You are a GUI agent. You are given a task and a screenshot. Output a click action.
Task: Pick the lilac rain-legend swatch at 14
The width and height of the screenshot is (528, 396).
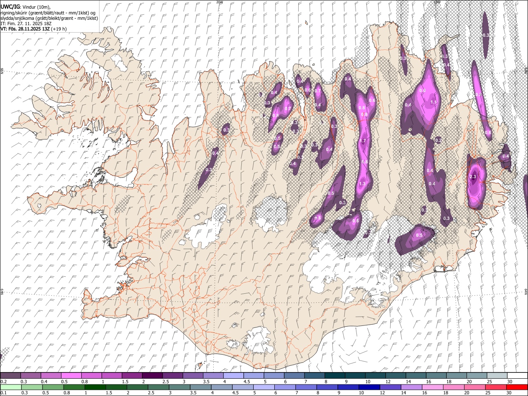[x=411, y=387]
